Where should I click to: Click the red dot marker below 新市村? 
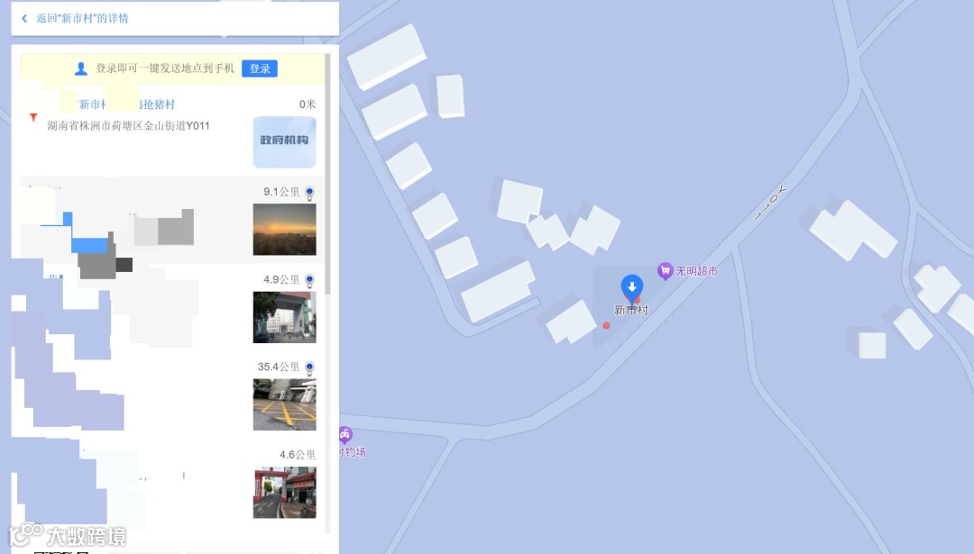point(606,325)
